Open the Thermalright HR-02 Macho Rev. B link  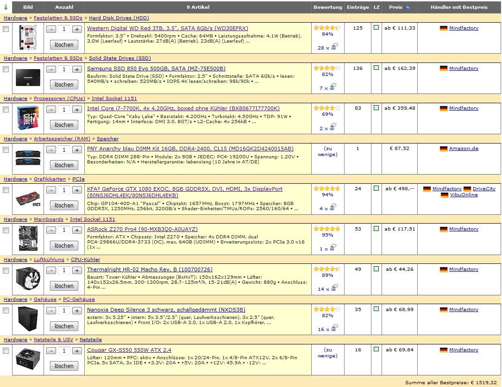coord(150,269)
